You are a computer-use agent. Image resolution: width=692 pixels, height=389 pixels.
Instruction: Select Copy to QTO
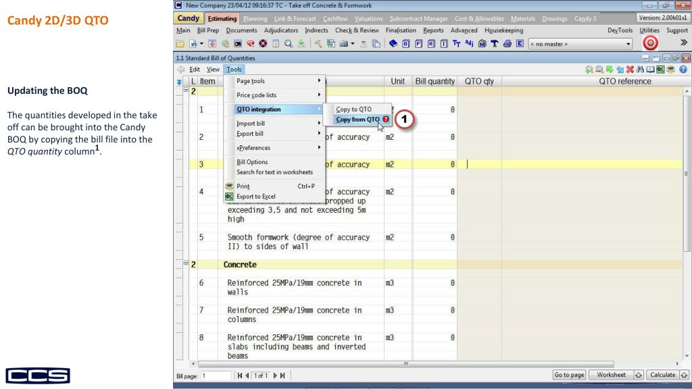[357, 109]
